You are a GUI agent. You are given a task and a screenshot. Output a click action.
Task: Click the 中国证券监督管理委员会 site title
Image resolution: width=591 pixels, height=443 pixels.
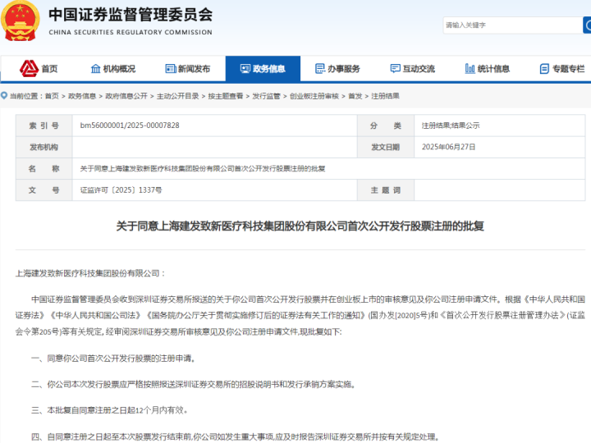click(x=131, y=15)
